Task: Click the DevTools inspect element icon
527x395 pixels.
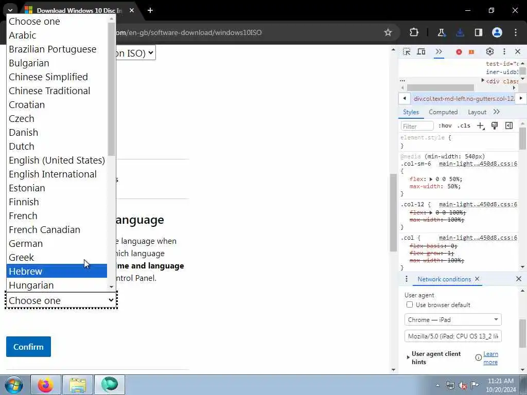Action: click(x=407, y=52)
